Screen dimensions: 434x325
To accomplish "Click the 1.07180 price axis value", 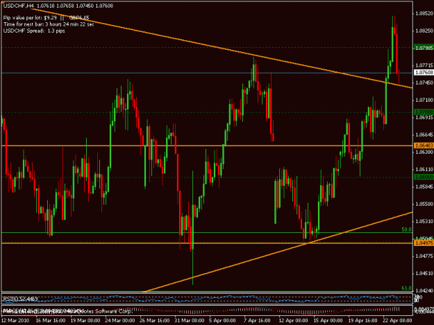I will 424,100.
